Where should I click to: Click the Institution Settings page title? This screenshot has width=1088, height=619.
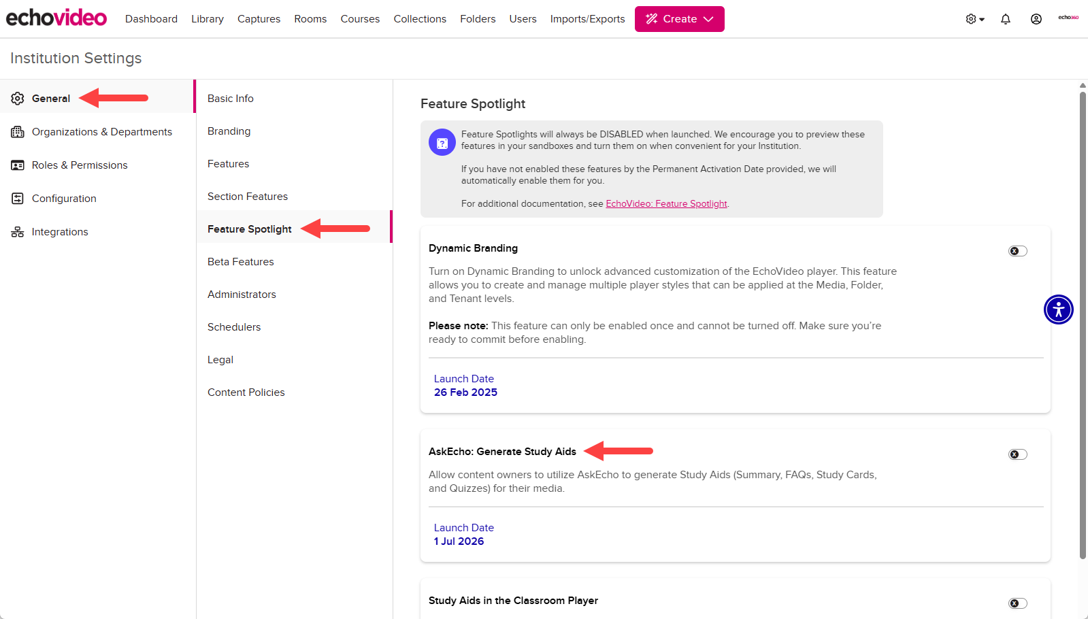tap(76, 58)
